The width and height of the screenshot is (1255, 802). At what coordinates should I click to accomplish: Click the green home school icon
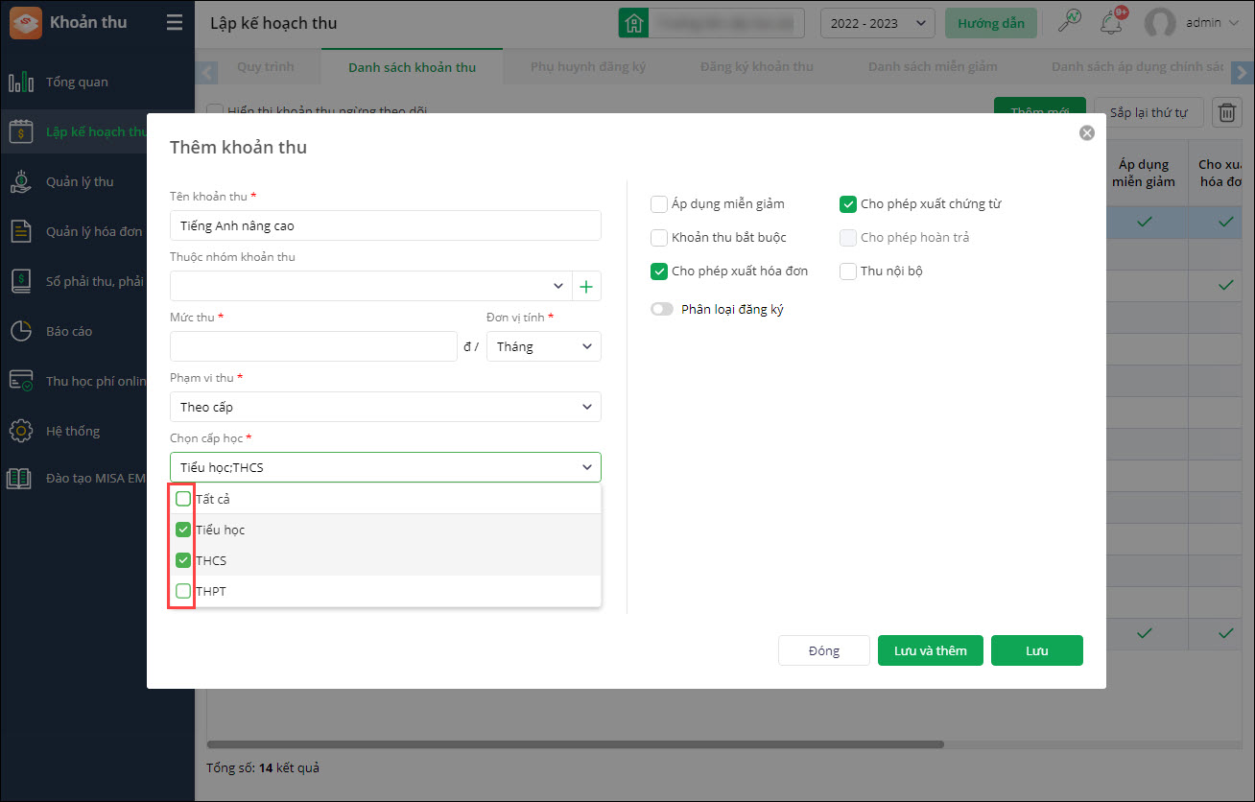coord(632,23)
